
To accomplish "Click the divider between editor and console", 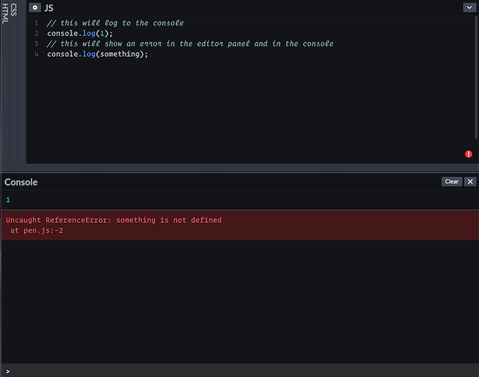I will (239, 170).
